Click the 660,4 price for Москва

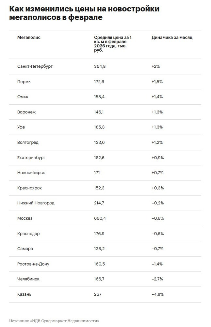(x=100, y=218)
